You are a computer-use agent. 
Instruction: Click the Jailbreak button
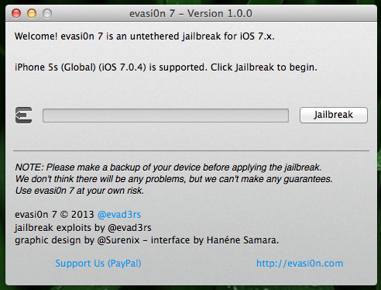pos(334,115)
